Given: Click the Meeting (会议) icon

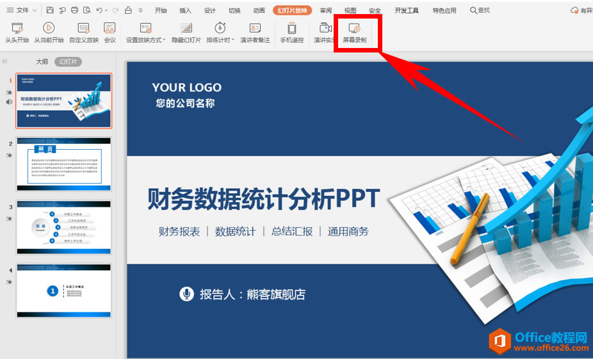Looking at the screenshot, I should point(110,32).
